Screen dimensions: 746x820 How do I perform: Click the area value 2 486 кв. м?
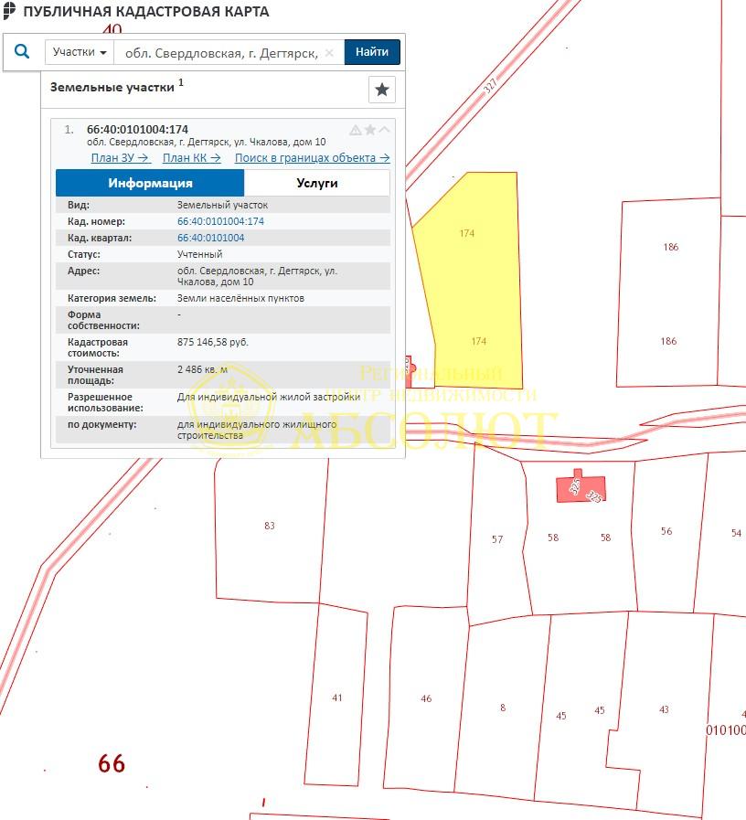(x=202, y=369)
